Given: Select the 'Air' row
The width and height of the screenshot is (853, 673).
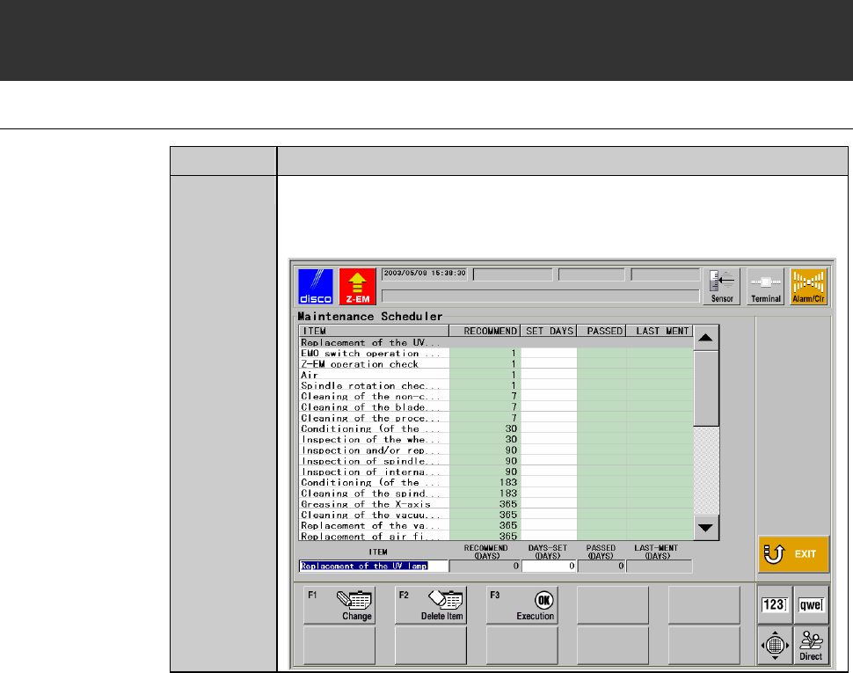Looking at the screenshot, I should click(496, 375).
